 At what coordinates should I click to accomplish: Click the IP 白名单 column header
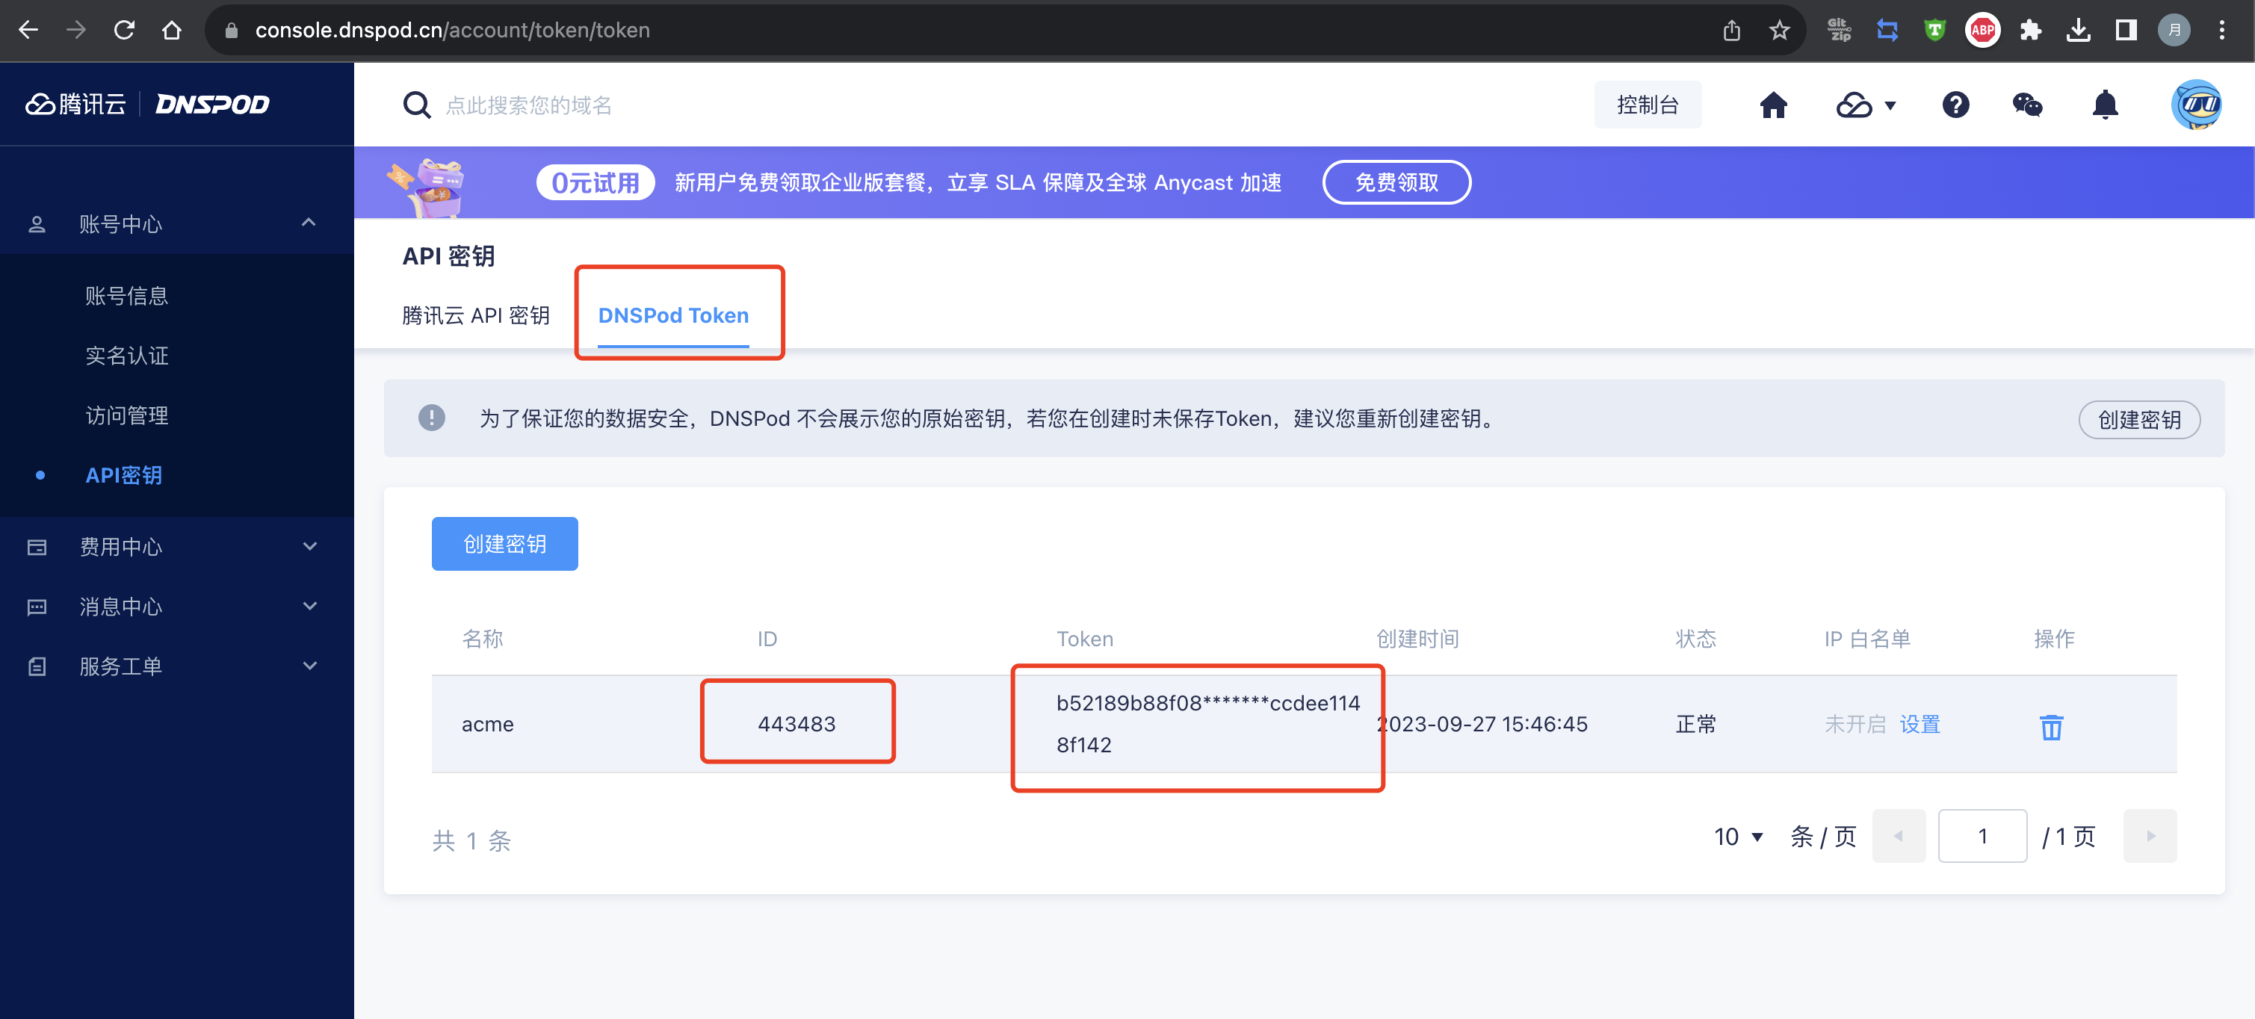click(1867, 639)
